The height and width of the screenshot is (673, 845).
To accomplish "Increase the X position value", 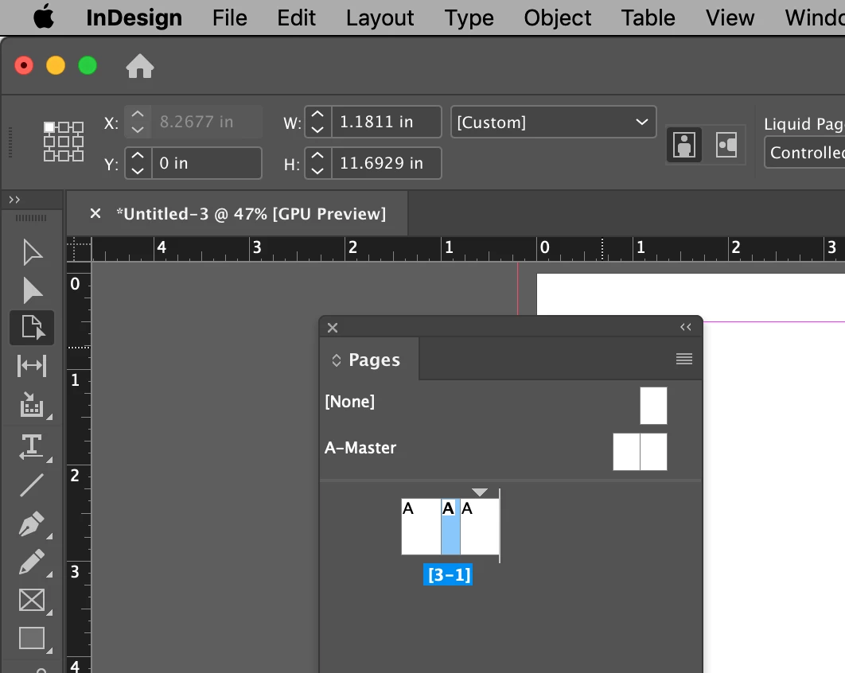I will pos(138,115).
